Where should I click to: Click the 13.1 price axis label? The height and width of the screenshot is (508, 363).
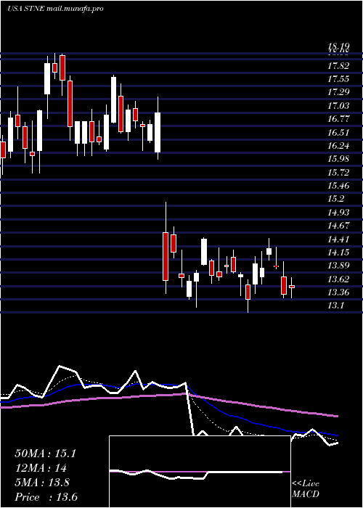(x=335, y=306)
